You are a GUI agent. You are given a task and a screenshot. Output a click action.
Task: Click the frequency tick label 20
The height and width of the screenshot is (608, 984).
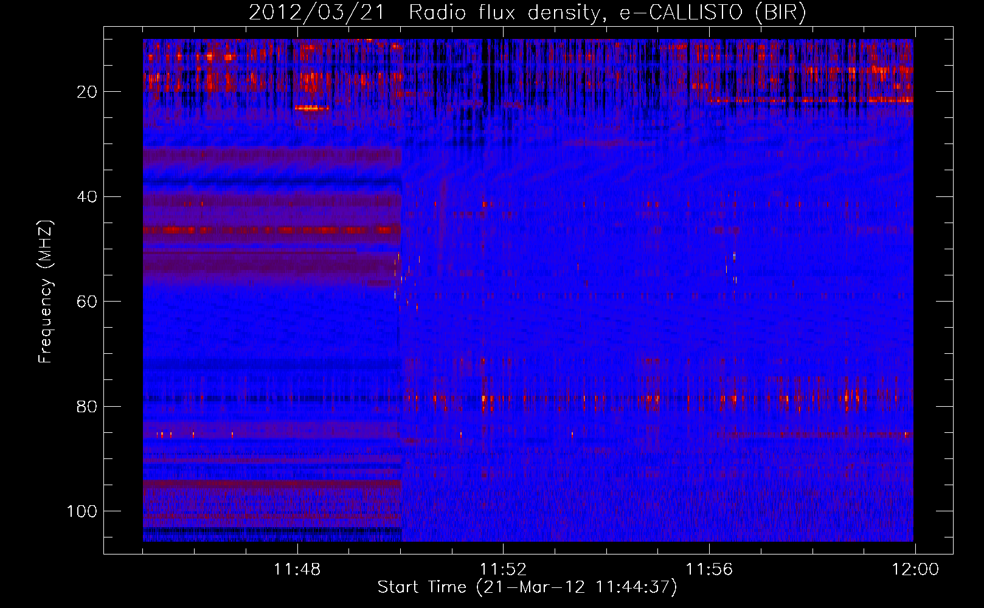87,92
